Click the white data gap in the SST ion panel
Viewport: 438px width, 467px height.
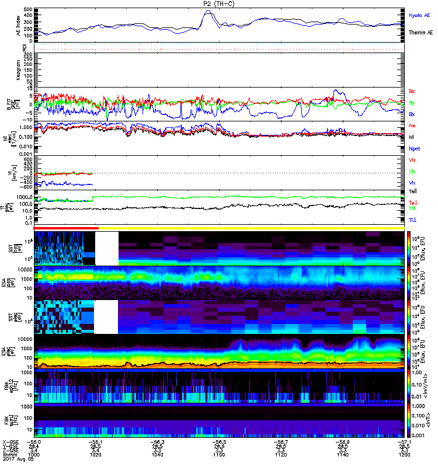[x=107, y=249]
